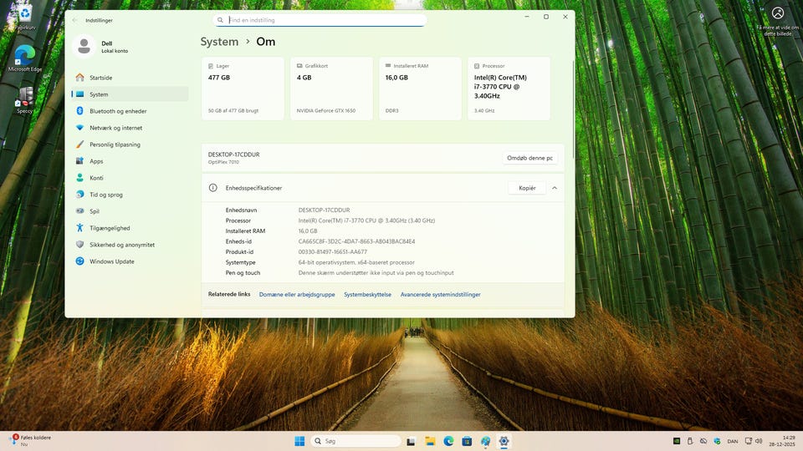Click the Lager storage card
803x451 pixels.
click(x=243, y=89)
